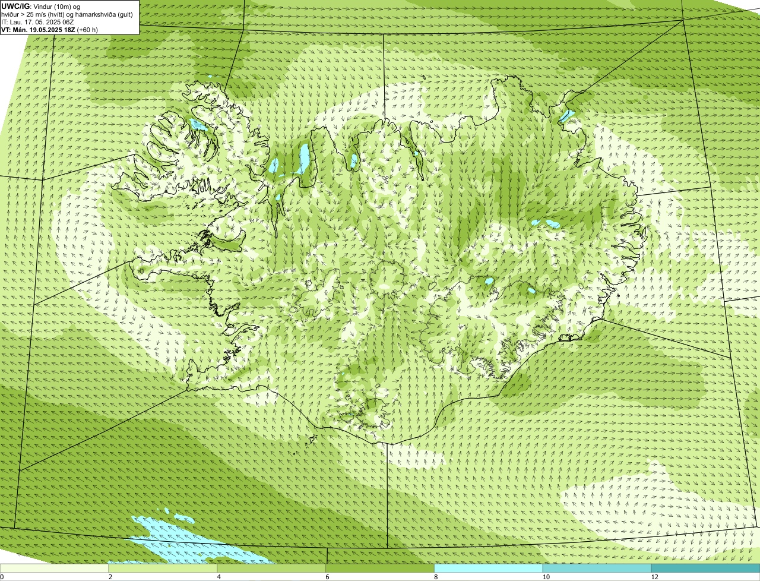Click the dark green 6–8 legend segment
Screen dimensions: 760x581
(380, 568)
